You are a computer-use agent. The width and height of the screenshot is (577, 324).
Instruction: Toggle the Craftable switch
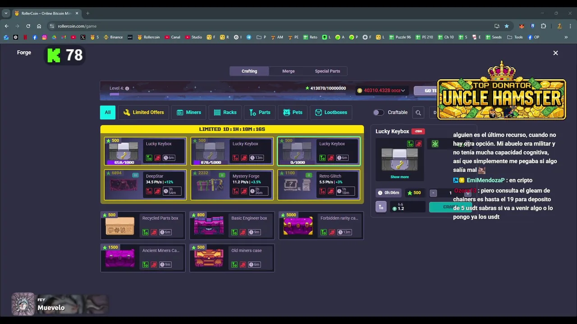379,112
